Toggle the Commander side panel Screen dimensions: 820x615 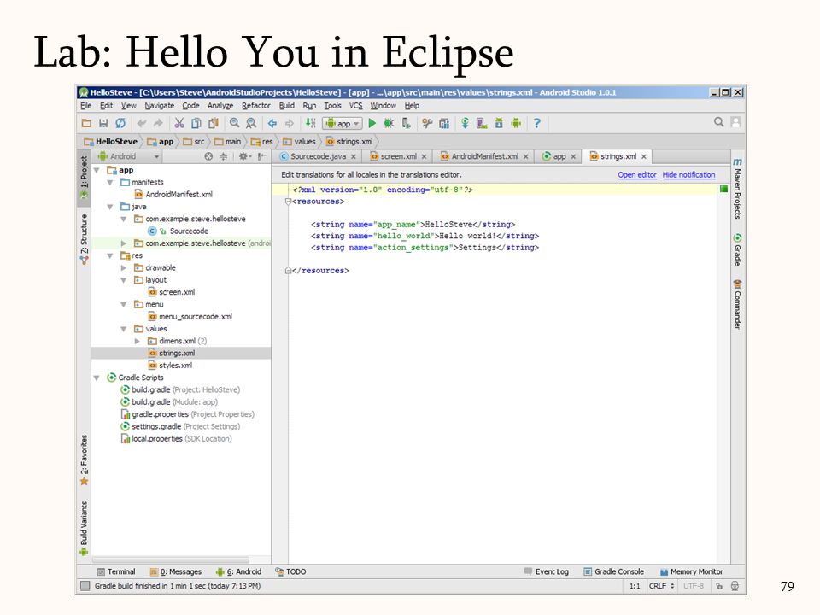click(x=737, y=304)
